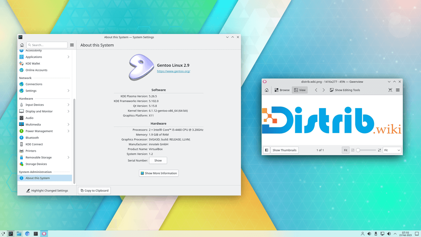Viewport: 421px width, 237px height.
Task: Click Show More Information button
Action: point(159,173)
